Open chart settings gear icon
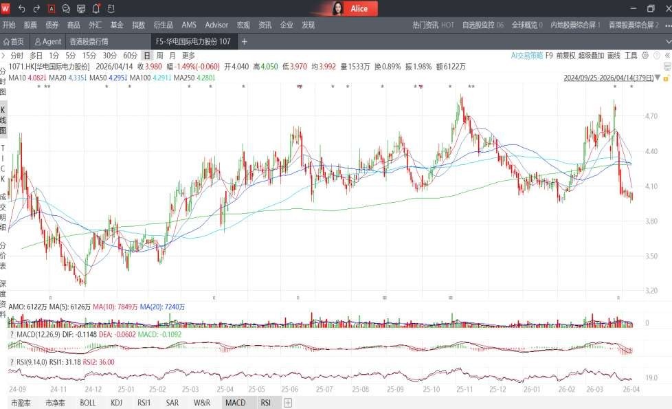Image resolution: width=672 pixels, height=409 pixels. pos(647,56)
